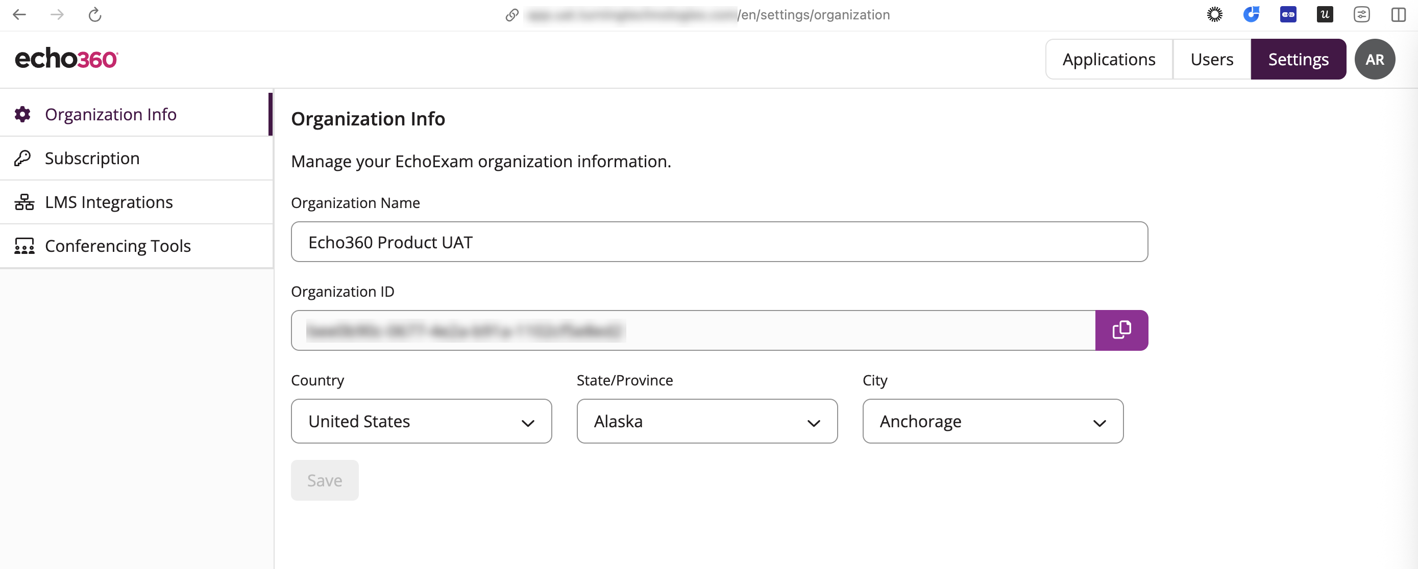The height and width of the screenshot is (569, 1418).
Task: Open the browser sliders controls icon
Action: [1361, 15]
